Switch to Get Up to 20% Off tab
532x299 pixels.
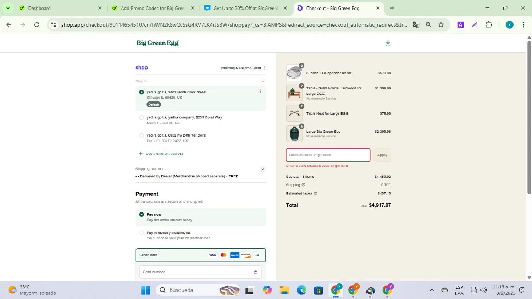[246, 8]
